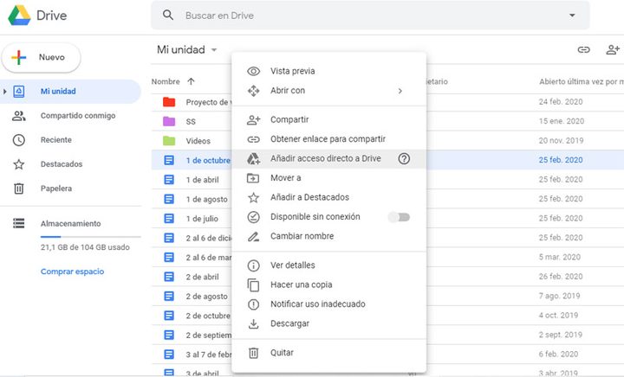Choose Mover a in the context menu
Image resolution: width=624 pixels, height=377 pixels.
pos(328,178)
